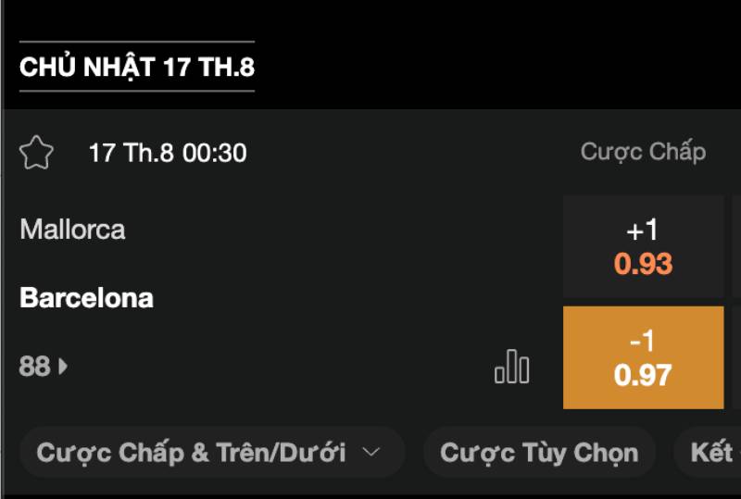The width and height of the screenshot is (741, 499).
Task: Open the Barcelona team name
Action: [86, 298]
